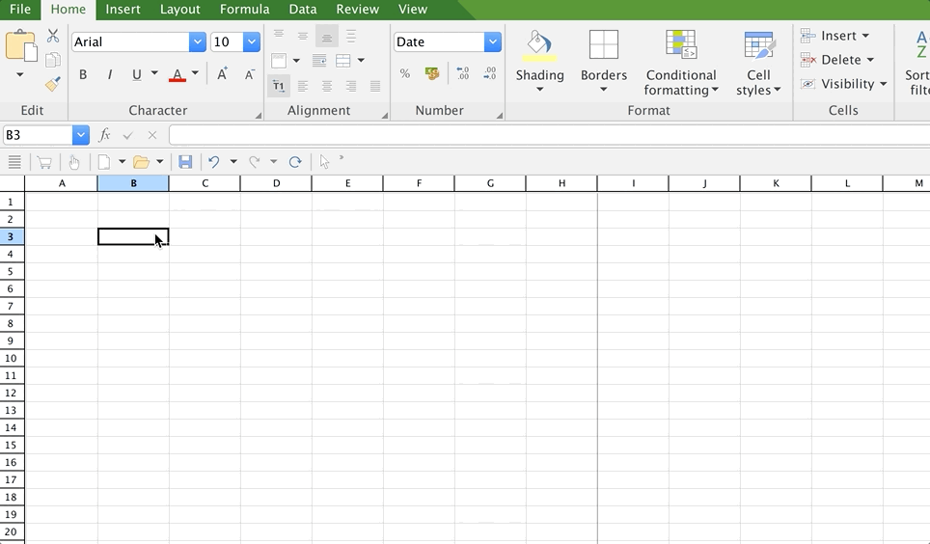Viewport: 930px width, 544px height.
Task: Click the Increase font size icon
Action: coord(222,74)
